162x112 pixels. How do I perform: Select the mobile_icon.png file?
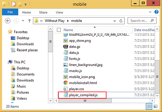click(82, 77)
